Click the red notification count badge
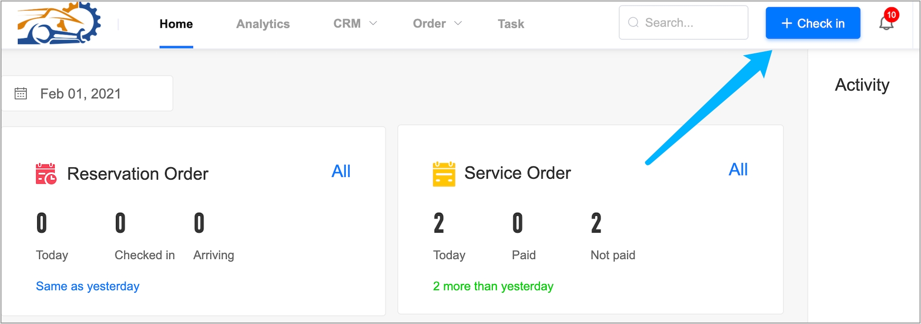Viewport: 921px width, 324px height. tap(892, 15)
